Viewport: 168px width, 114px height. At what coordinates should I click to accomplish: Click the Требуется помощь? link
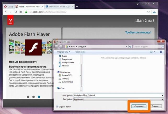[138, 32]
